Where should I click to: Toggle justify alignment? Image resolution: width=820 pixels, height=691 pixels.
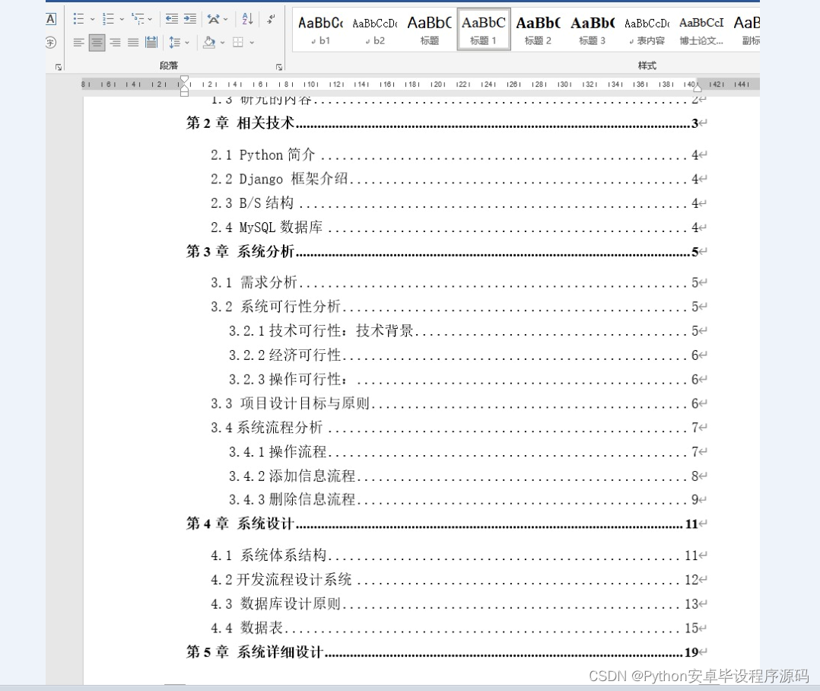[132, 42]
